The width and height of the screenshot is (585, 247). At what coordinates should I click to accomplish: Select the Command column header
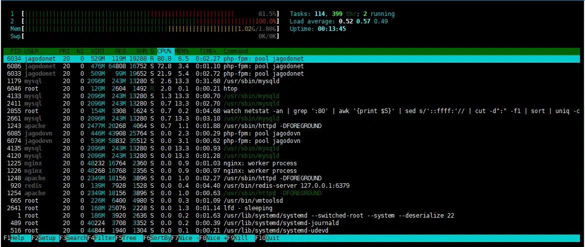coord(236,51)
